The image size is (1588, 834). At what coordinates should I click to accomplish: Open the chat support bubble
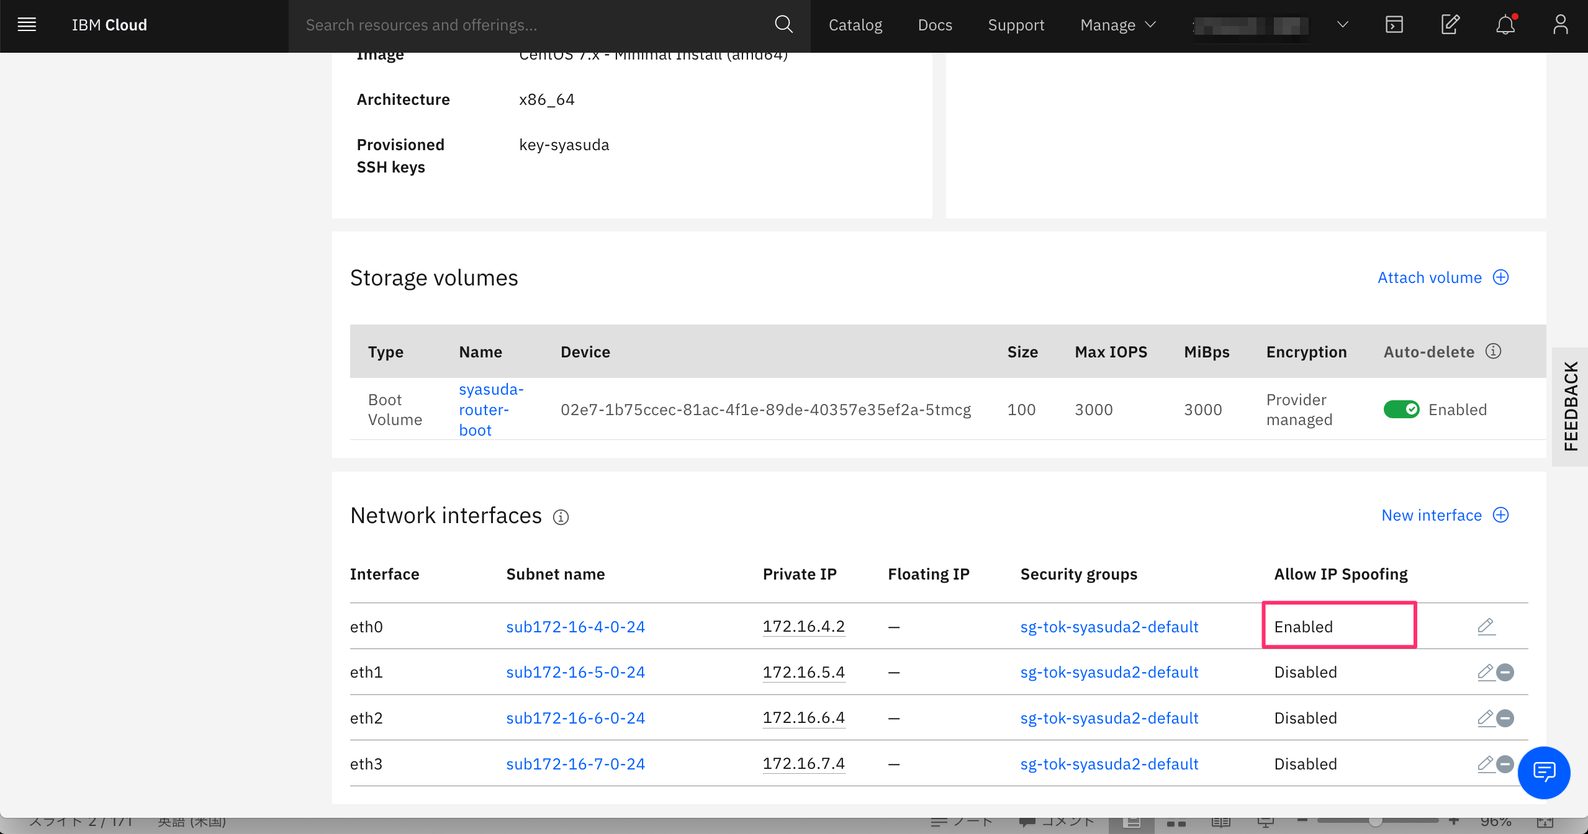(x=1544, y=772)
